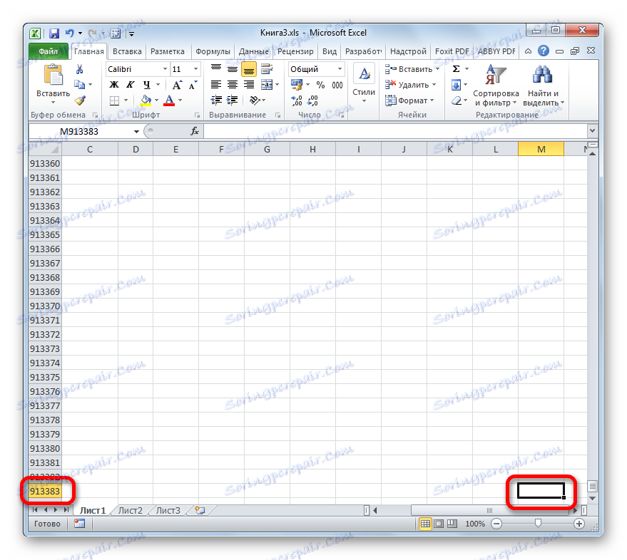Open the Calibri font name dropdown

point(165,69)
